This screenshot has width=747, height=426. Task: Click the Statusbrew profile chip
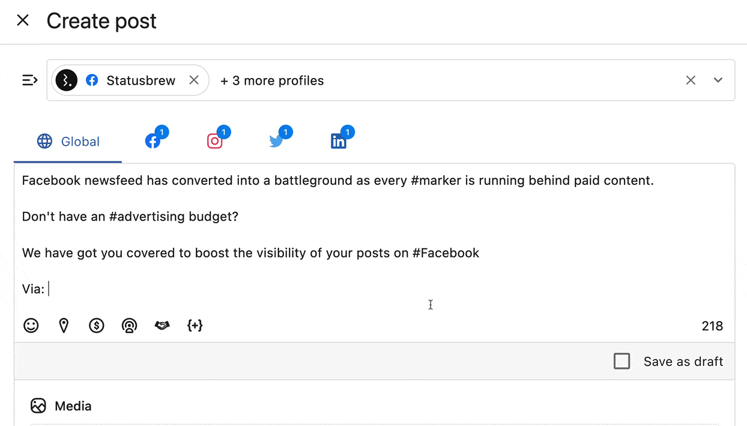pyautogui.click(x=130, y=80)
